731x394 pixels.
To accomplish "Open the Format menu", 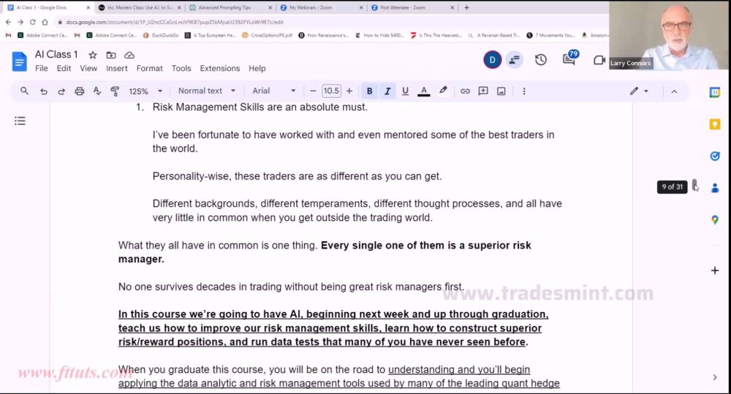I will 150,68.
